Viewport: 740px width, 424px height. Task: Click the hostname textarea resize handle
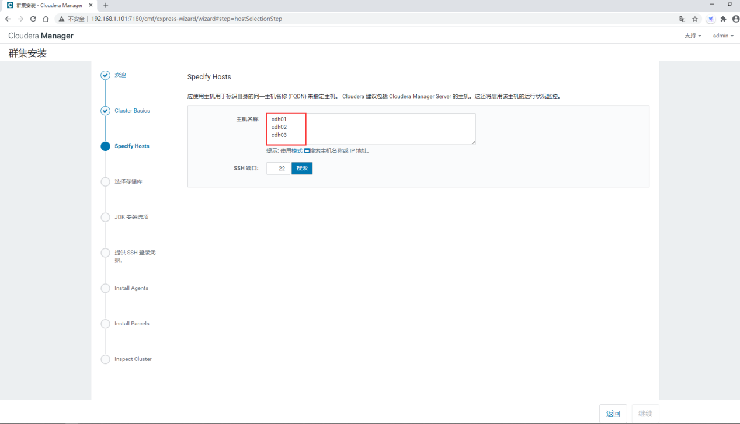click(x=473, y=142)
